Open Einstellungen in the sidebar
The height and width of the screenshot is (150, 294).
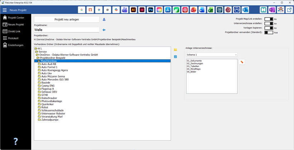15,45
